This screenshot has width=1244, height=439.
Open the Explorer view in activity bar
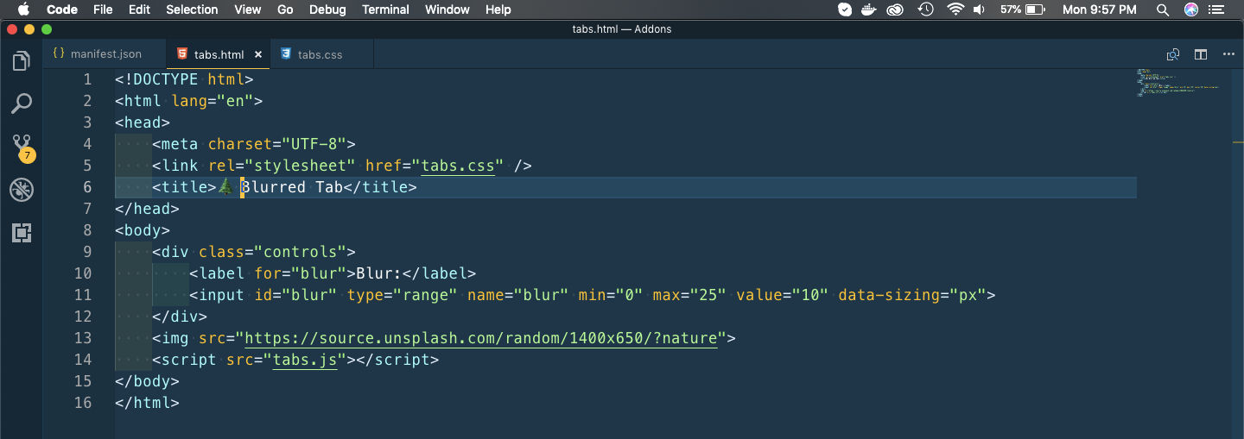point(21,61)
